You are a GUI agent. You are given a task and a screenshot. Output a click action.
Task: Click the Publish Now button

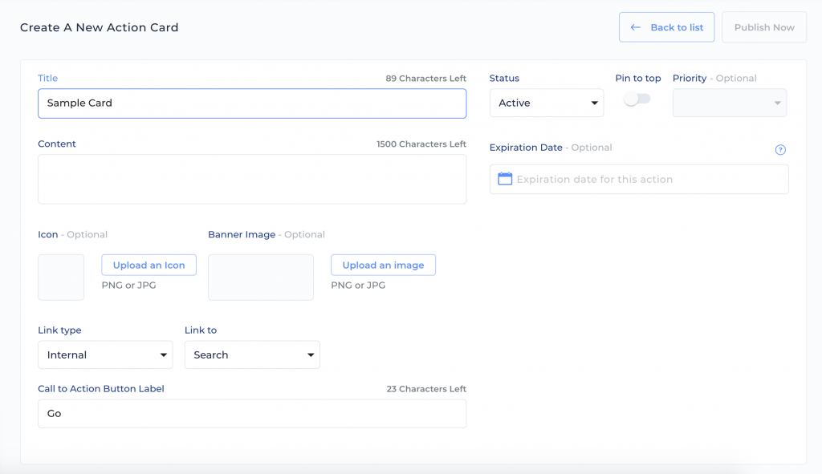tap(764, 27)
